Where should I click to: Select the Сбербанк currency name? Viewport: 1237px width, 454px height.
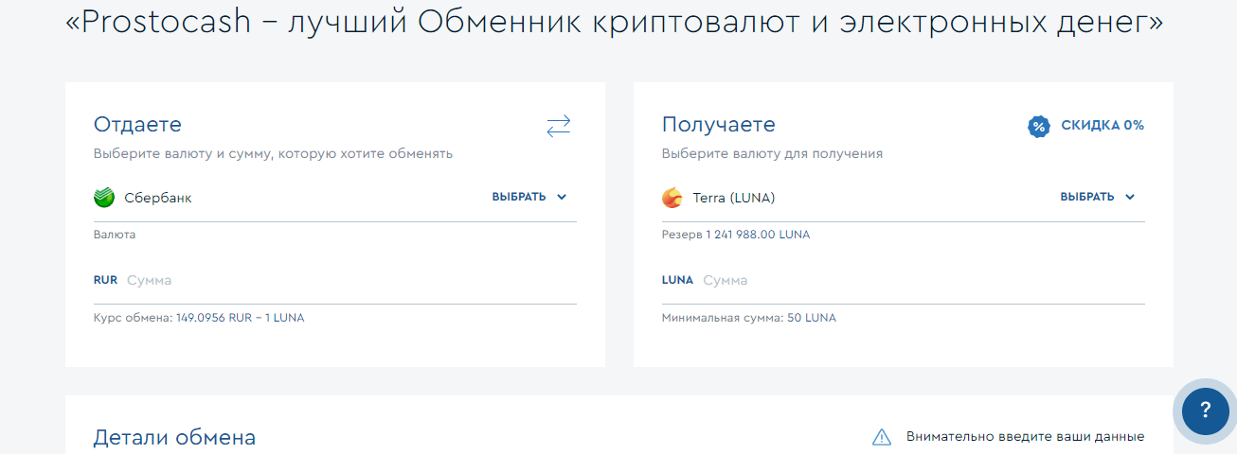click(x=158, y=198)
